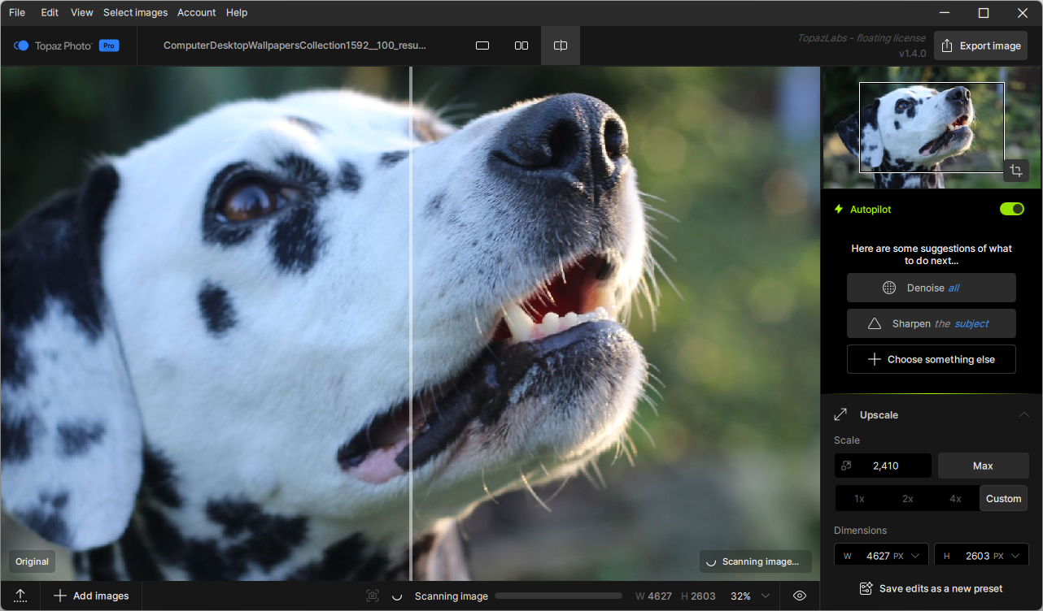This screenshot has width=1043, height=611.
Task: Click the Upscale arrows icon
Action: pos(840,415)
